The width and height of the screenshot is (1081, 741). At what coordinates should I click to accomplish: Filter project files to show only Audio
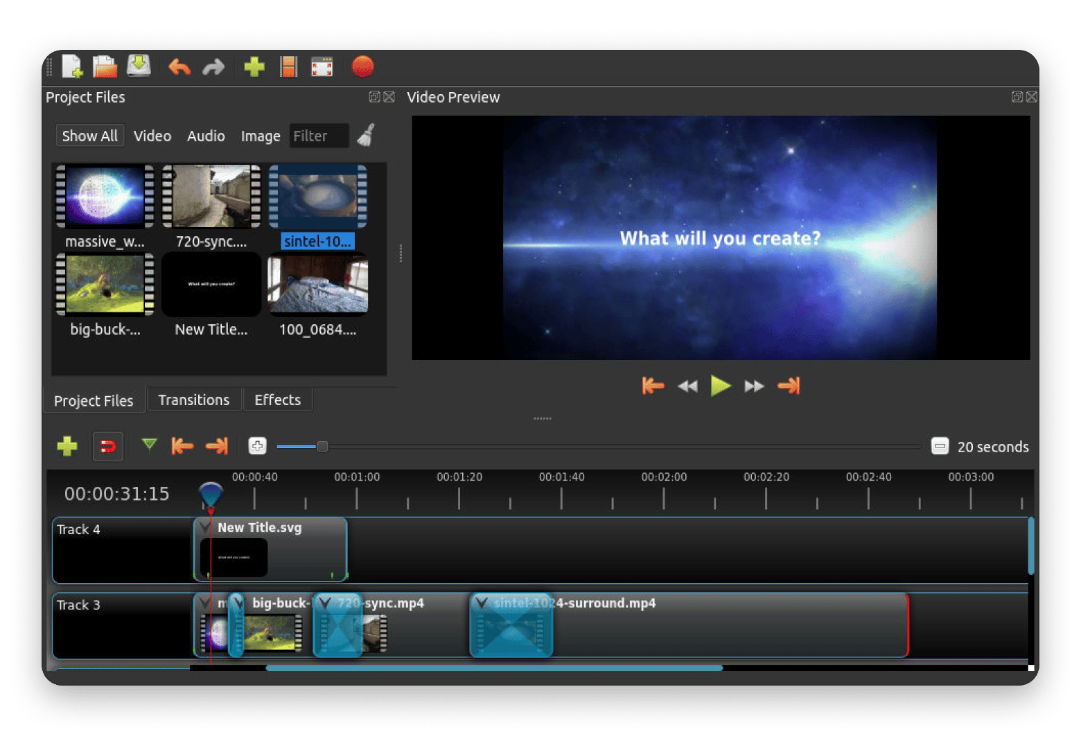206,136
